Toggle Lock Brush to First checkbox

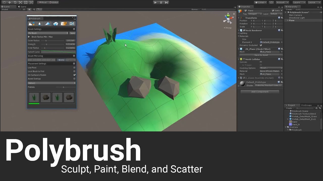pyautogui.click(x=74, y=71)
